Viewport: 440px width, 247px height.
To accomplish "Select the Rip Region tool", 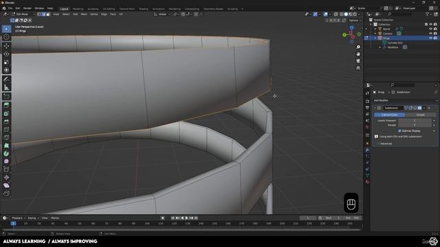I will pyautogui.click(x=6, y=193).
